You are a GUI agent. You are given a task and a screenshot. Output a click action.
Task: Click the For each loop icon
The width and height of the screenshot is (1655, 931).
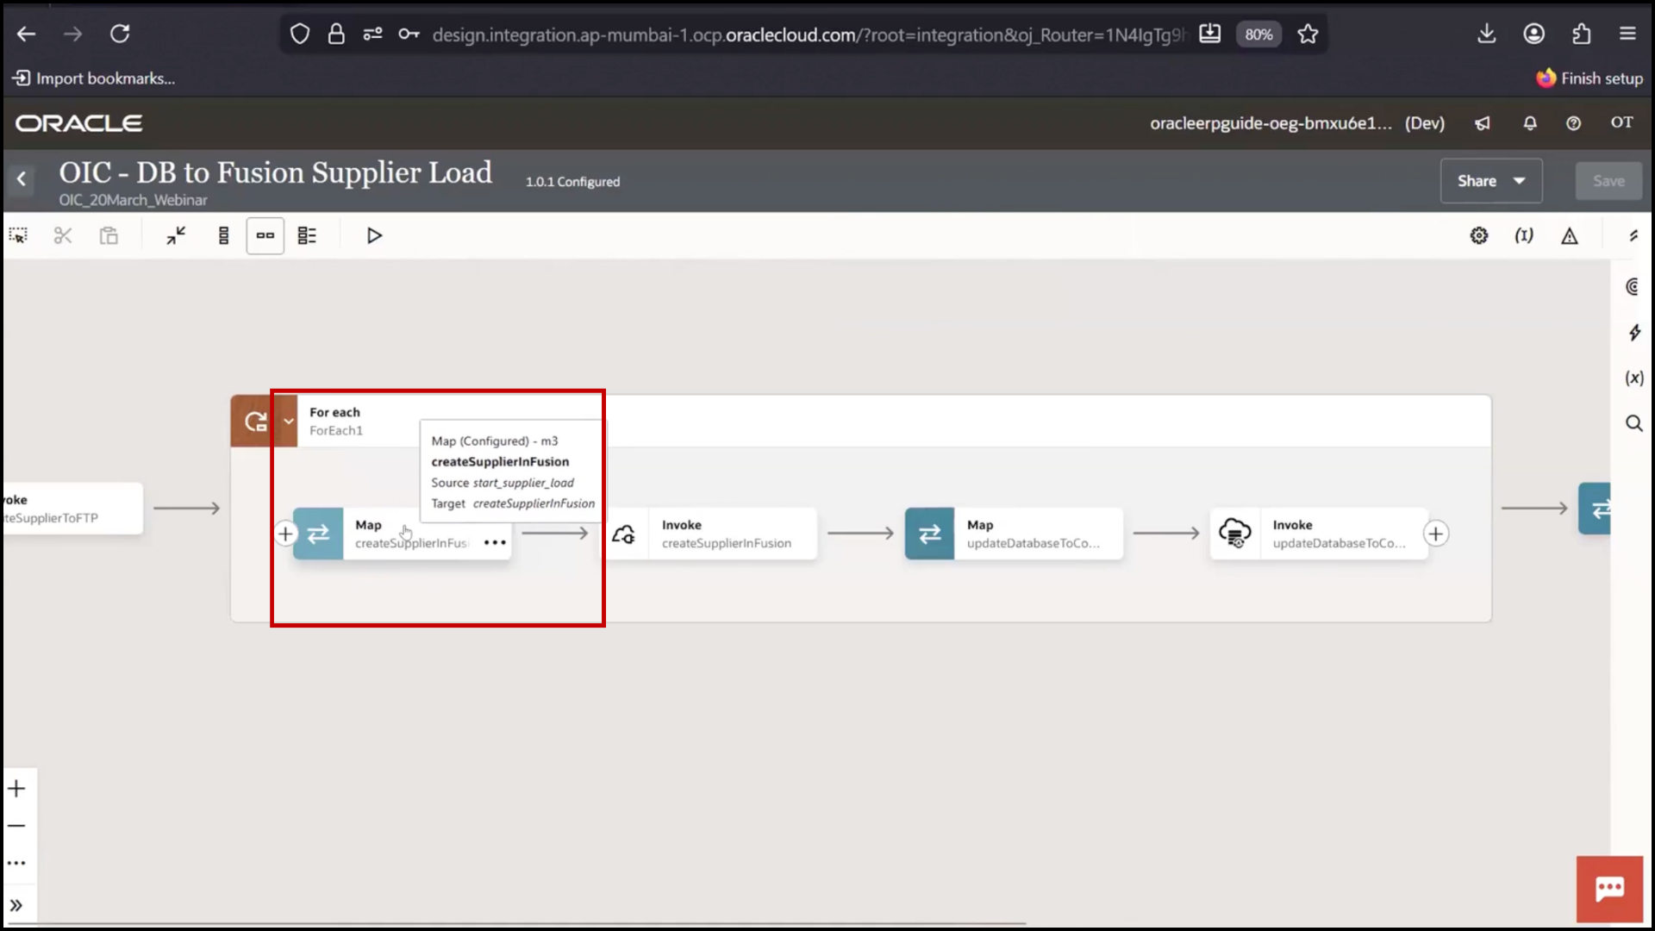tap(255, 422)
